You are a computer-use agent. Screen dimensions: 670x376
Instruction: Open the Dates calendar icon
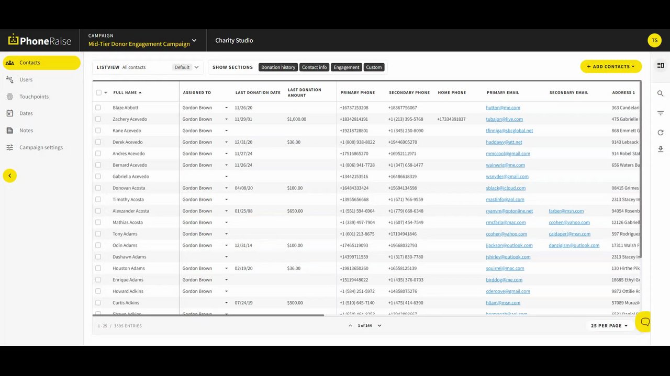coord(9,113)
